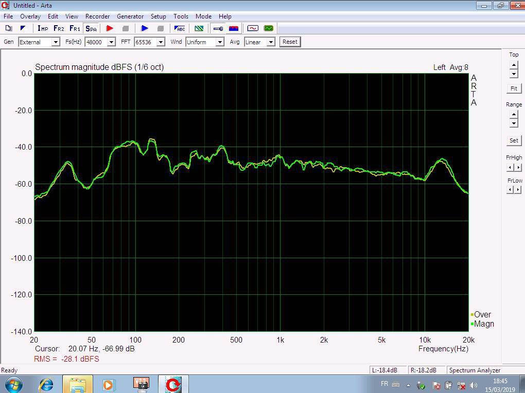Select the SPA spectrum analyzer mode

click(91, 28)
